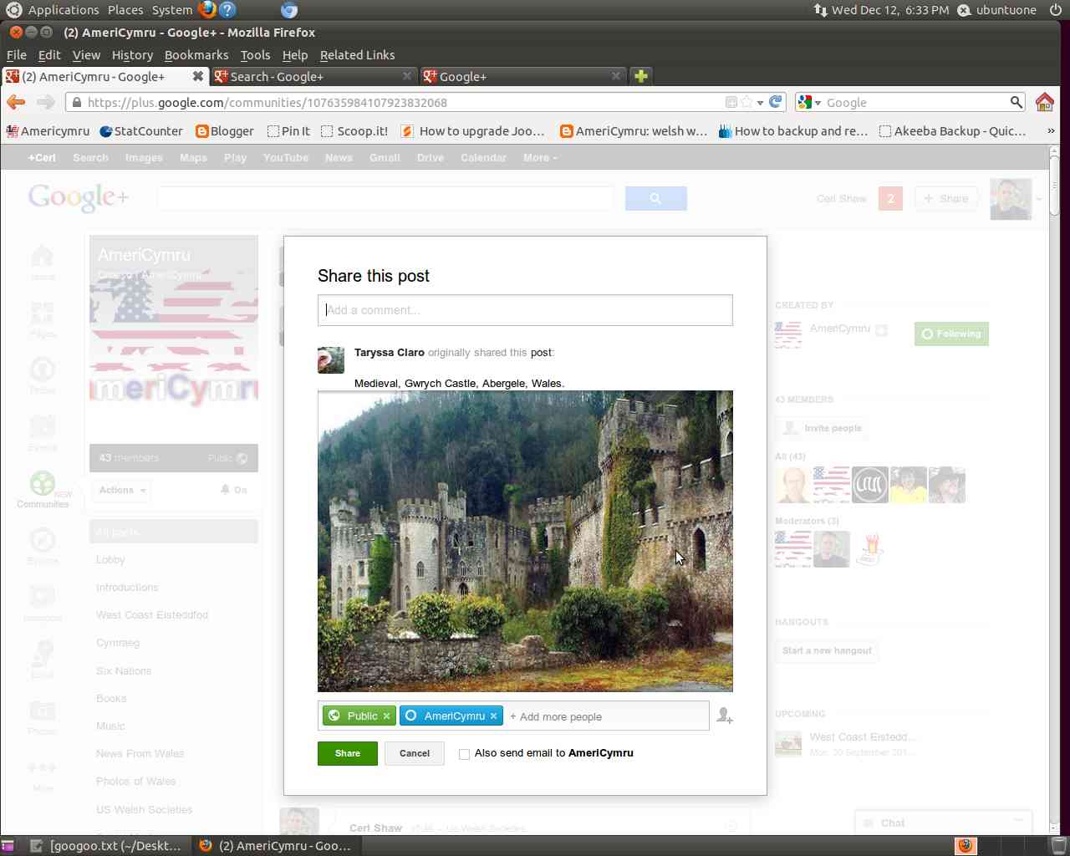Click the Scoop.it! bookmarklet
Screen dimensions: 1070x856
pyautogui.click(x=354, y=131)
